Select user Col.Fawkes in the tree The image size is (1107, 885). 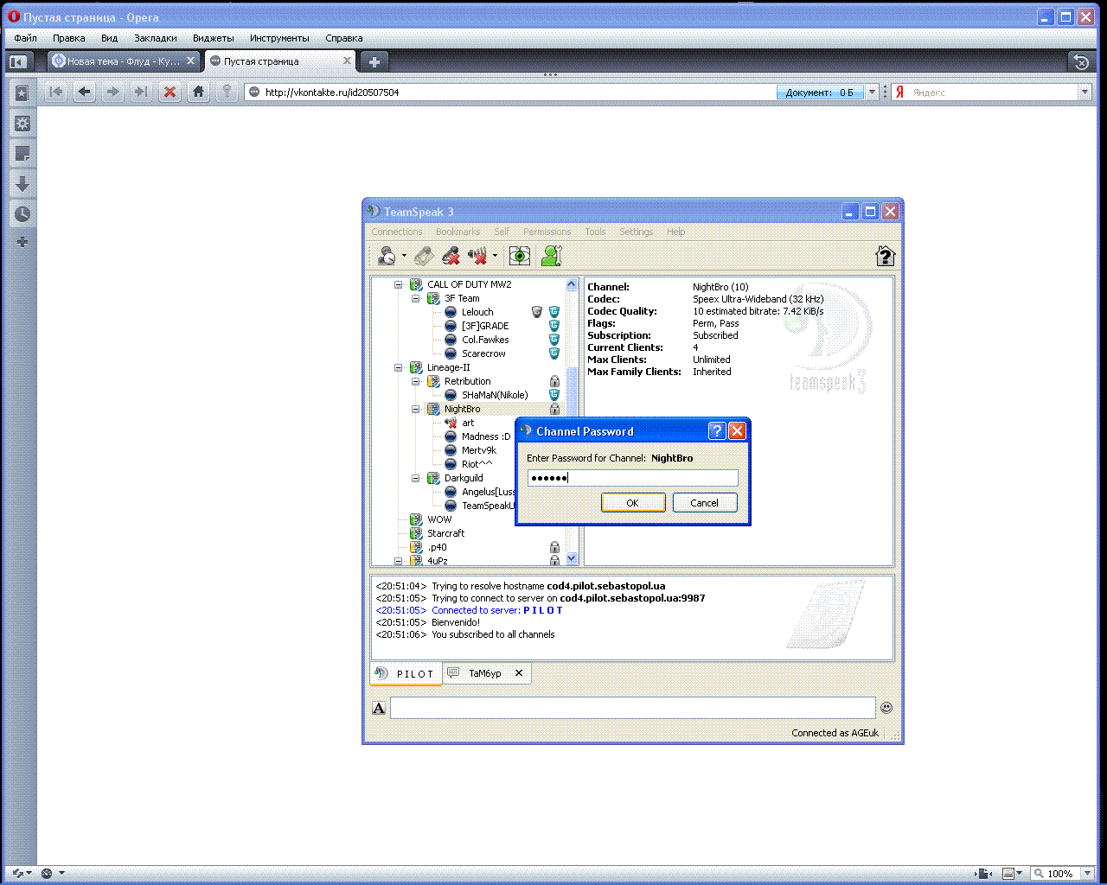(485, 340)
